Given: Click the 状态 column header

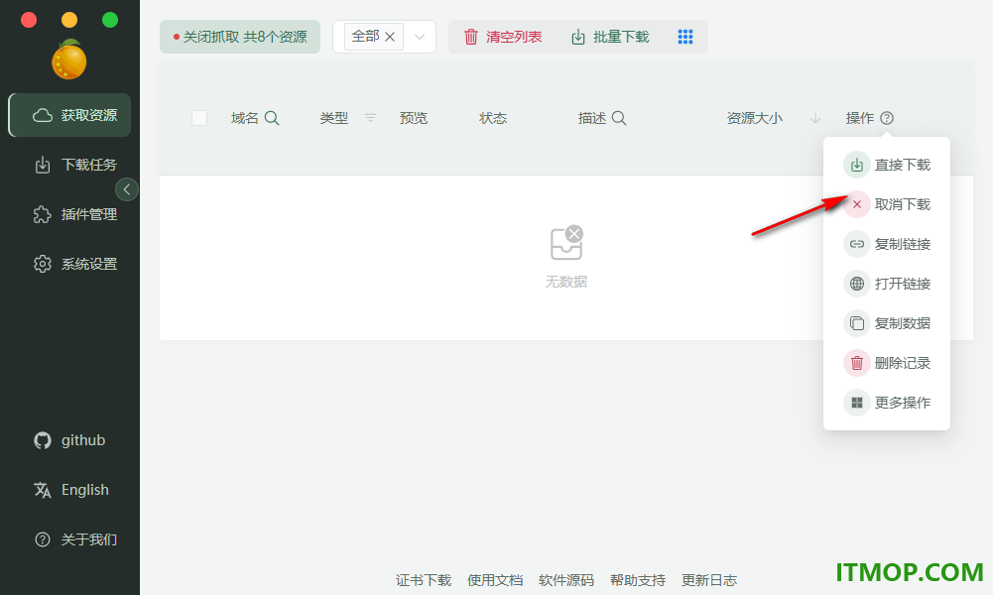Looking at the screenshot, I should [x=493, y=118].
